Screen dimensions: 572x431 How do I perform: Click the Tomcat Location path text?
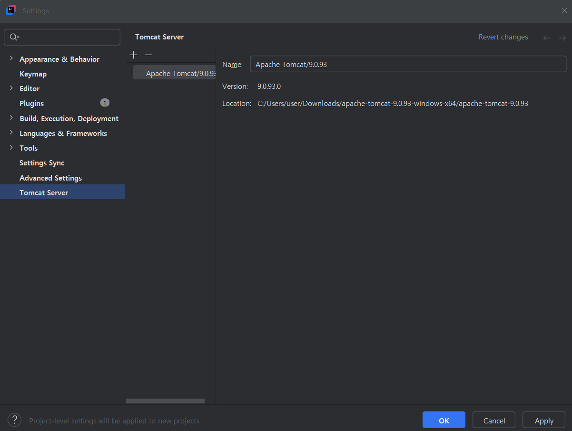393,103
